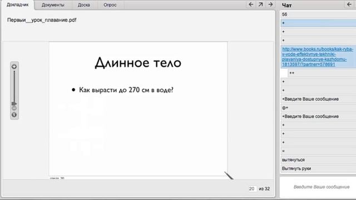Select the chat message 'ф+'
The image size is (356, 200).
[x=318, y=108]
